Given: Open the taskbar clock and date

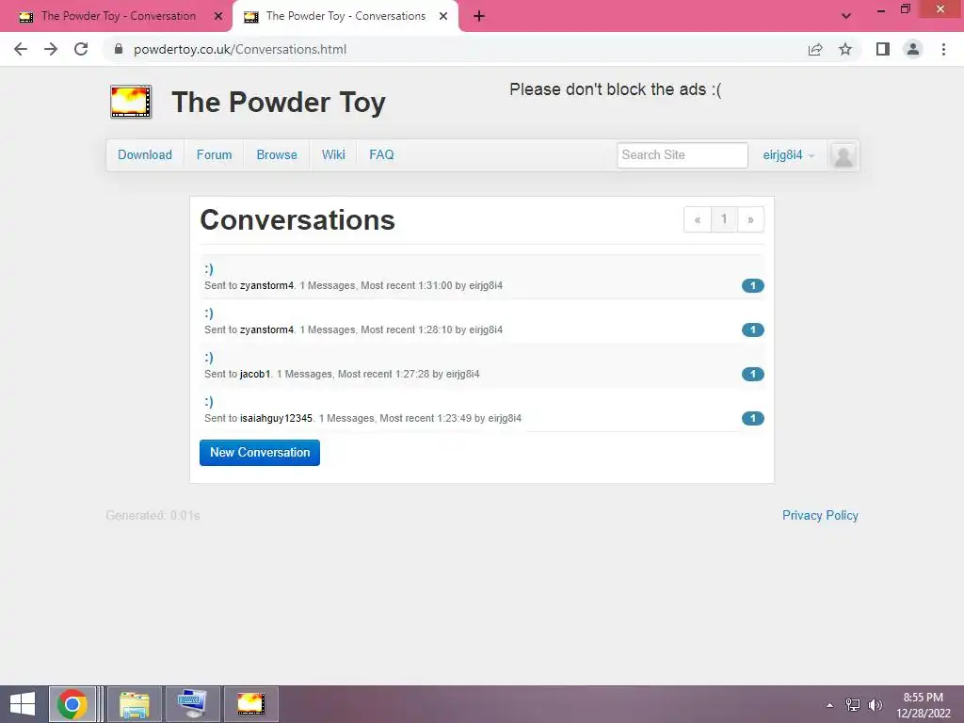Looking at the screenshot, I should [924, 705].
